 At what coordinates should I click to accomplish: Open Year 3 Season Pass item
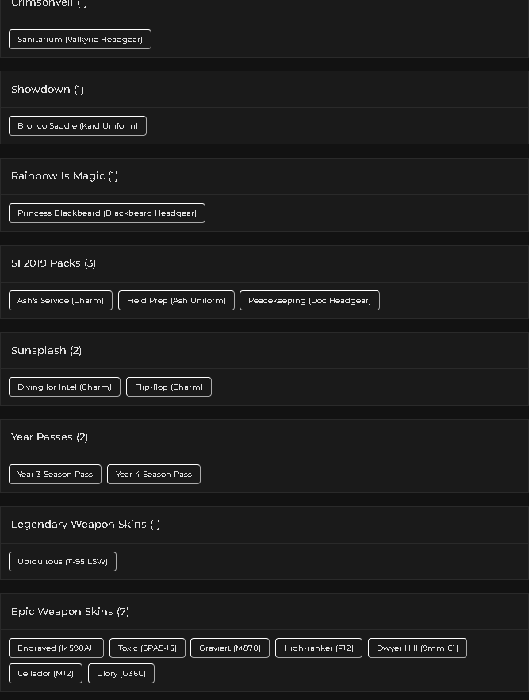click(55, 474)
